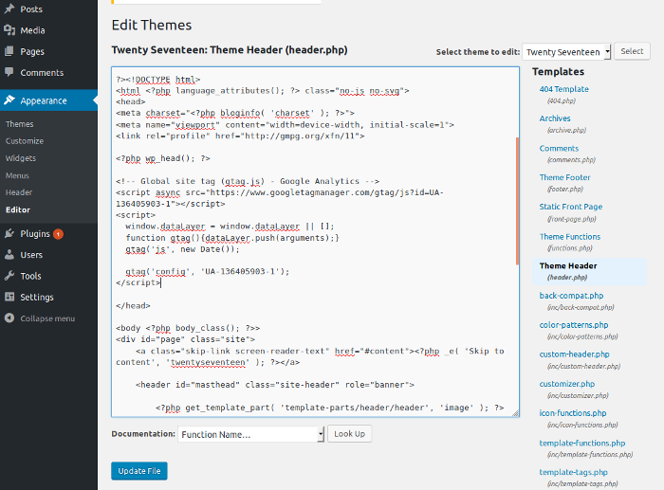Open the Comments menu
The image size is (664, 490).
42,73
